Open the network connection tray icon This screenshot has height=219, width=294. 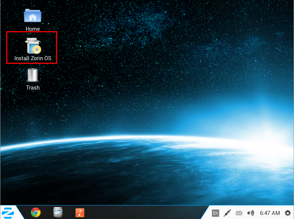click(x=227, y=213)
